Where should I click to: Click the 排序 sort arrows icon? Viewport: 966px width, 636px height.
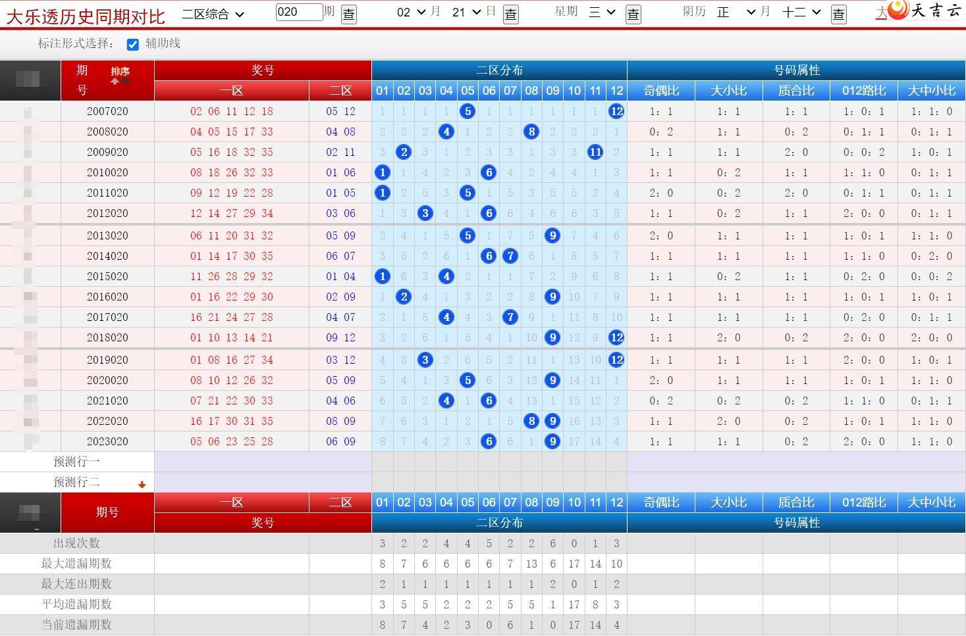(120, 81)
